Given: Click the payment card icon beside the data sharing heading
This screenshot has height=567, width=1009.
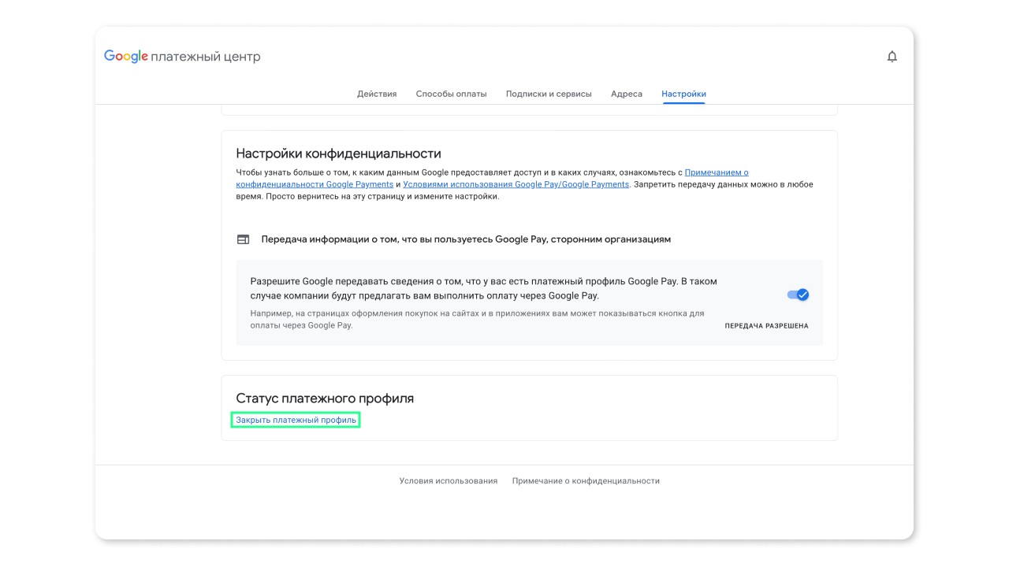Looking at the screenshot, I should point(243,239).
